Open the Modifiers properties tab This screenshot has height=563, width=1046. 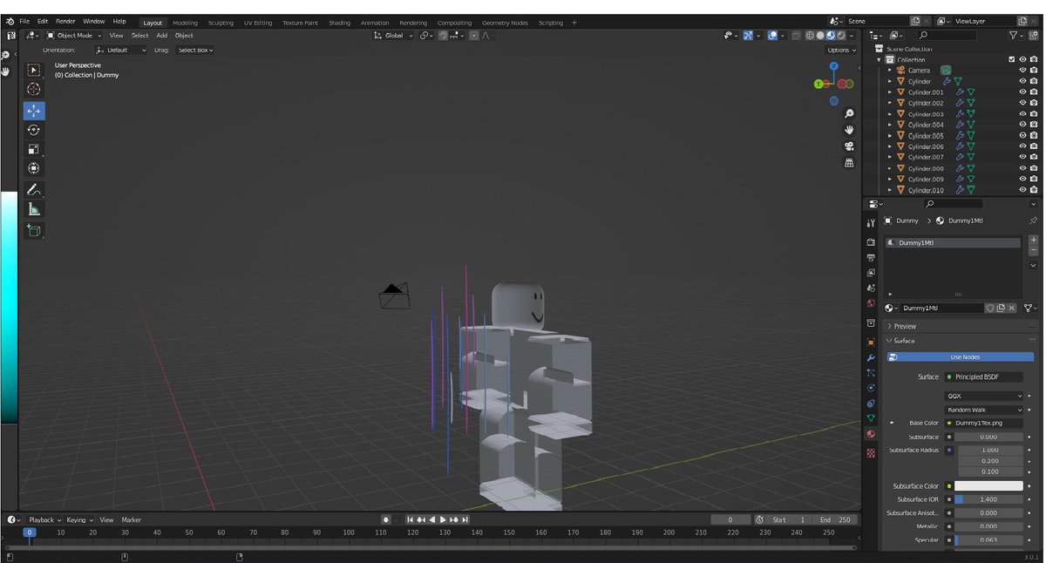pos(871,357)
